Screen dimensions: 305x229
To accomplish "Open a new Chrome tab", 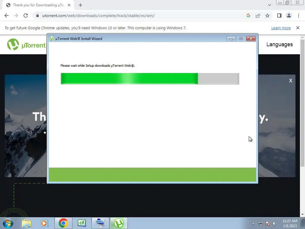I will tap(80, 5).
